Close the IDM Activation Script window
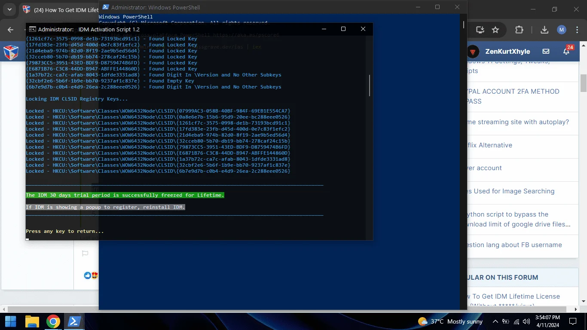 (x=363, y=29)
